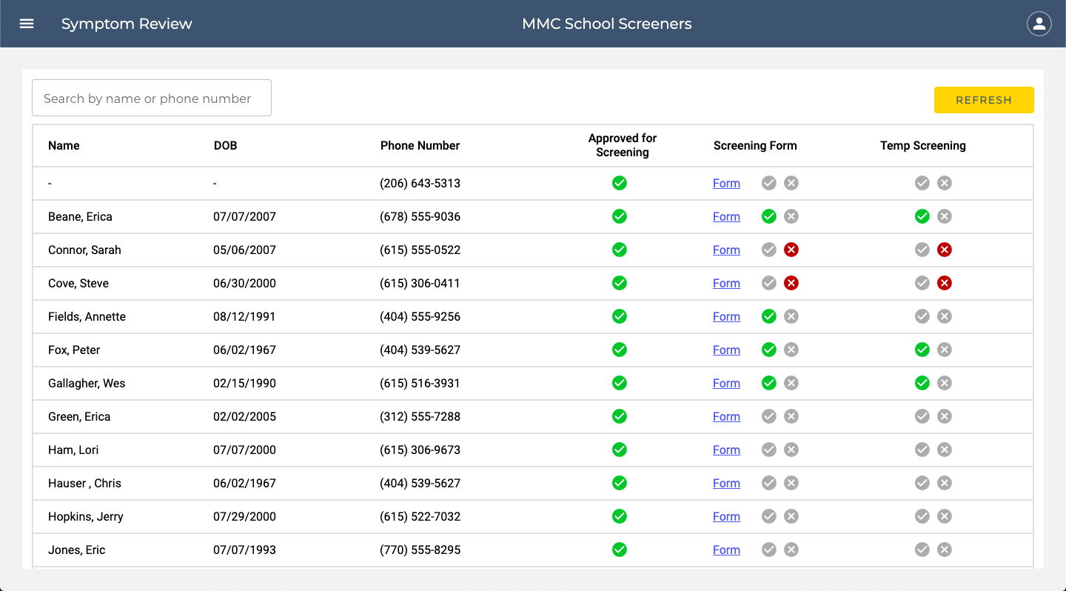Click Approved for Screening check for Ham, Lori
1066x591 pixels.
tap(620, 450)
